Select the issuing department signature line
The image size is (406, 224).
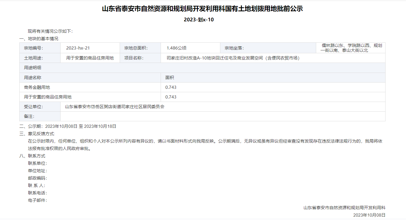[344, 208]
